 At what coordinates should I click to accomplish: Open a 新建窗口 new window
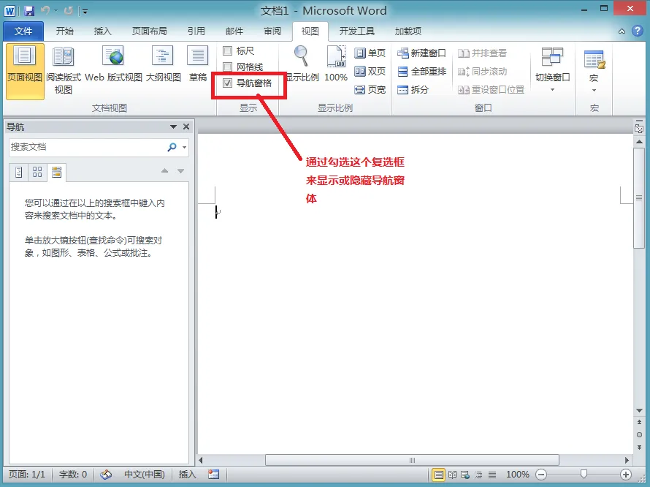[421, 53]
